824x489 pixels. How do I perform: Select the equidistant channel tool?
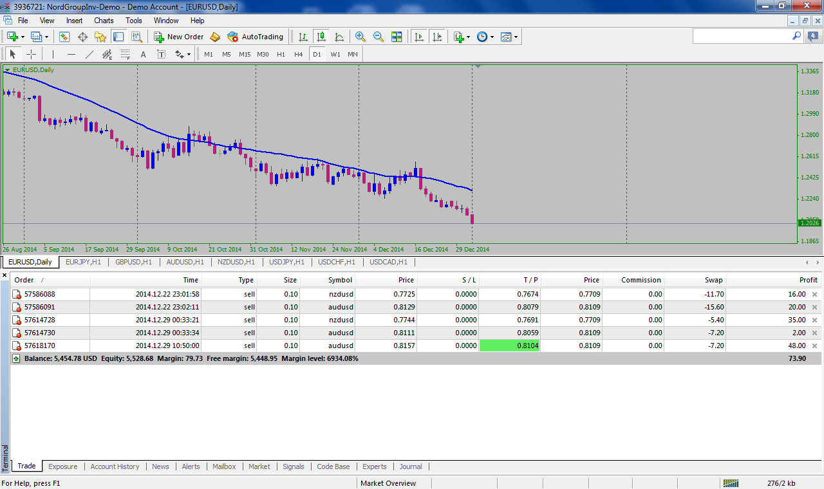tap(108, 54)
